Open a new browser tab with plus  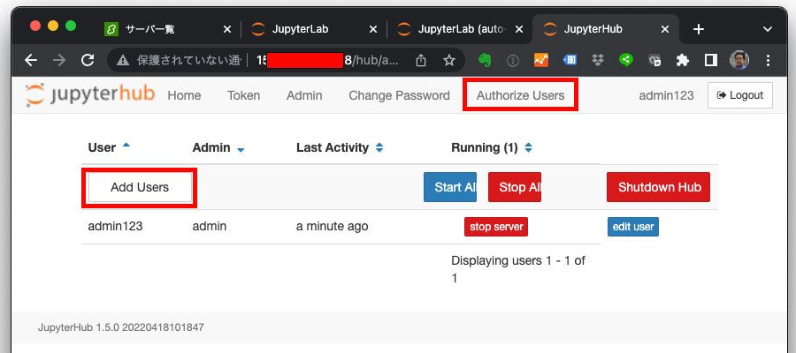[x=699, y=29]
